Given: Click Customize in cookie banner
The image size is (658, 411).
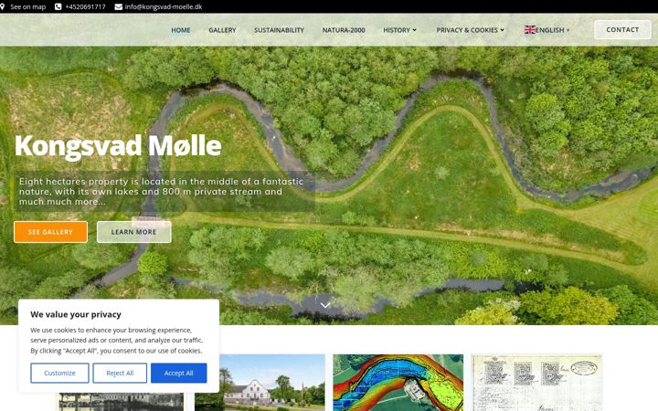Looking at the screenshot, I should [x=59, y=373].
